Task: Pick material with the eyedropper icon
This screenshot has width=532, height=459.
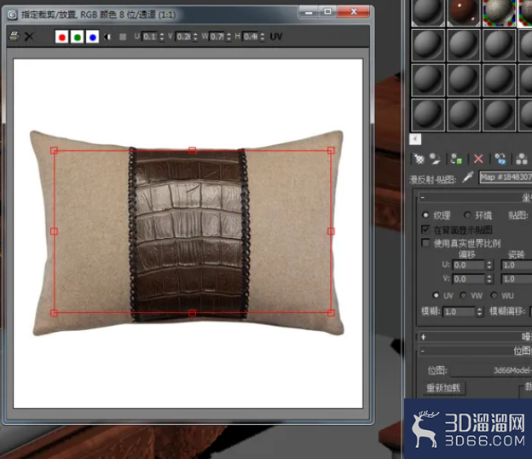Action: coord(468,177)
